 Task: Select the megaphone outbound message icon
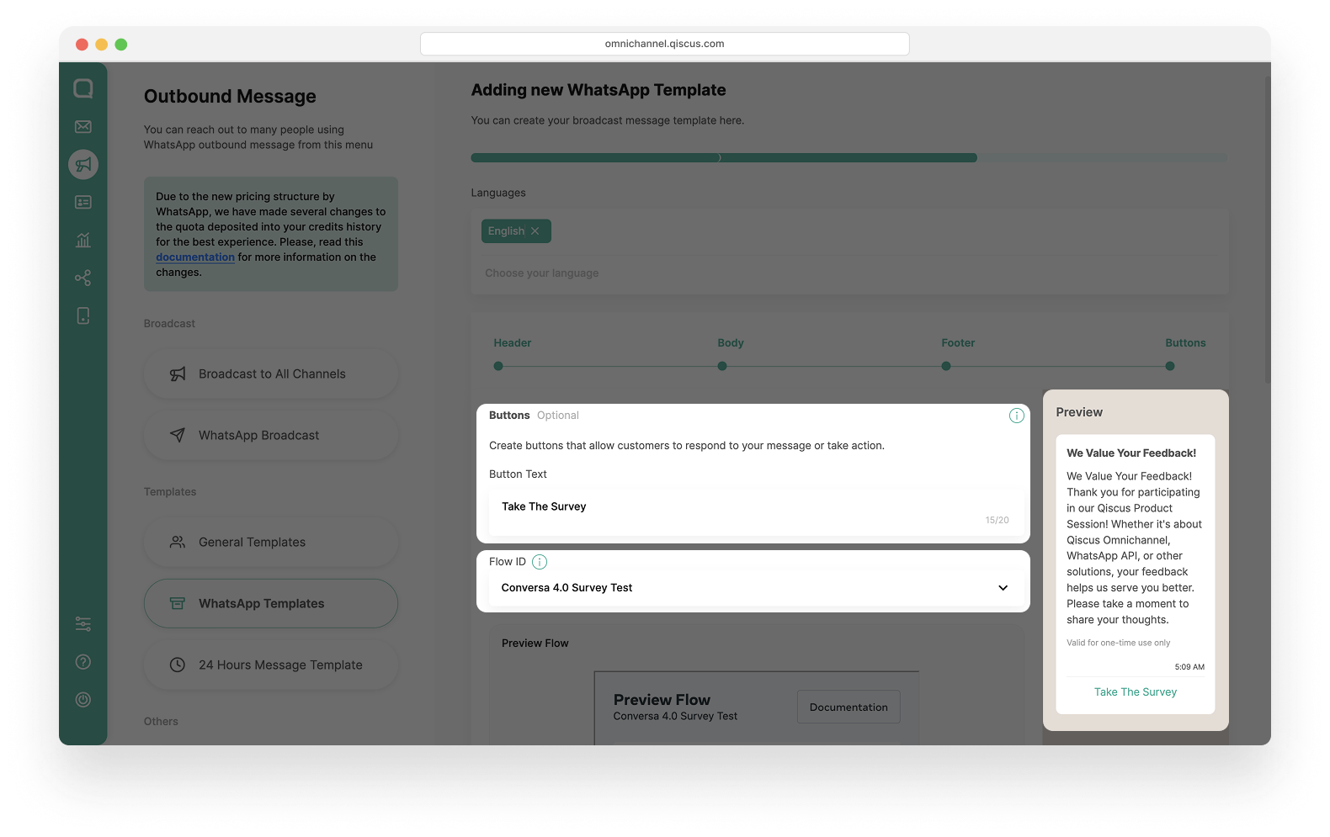point(83,164)
